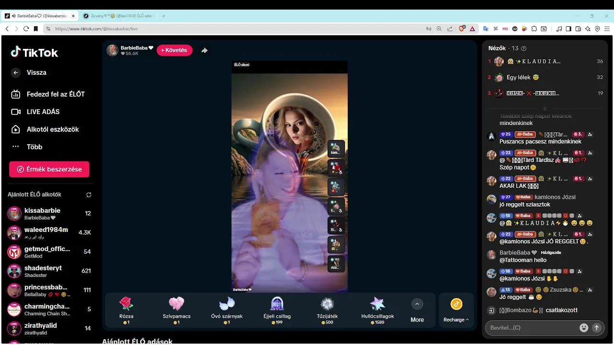Send a Rózsa gift
Image resolution: width=614 pixels, height=345 pixels.
(x=126, y=310)
